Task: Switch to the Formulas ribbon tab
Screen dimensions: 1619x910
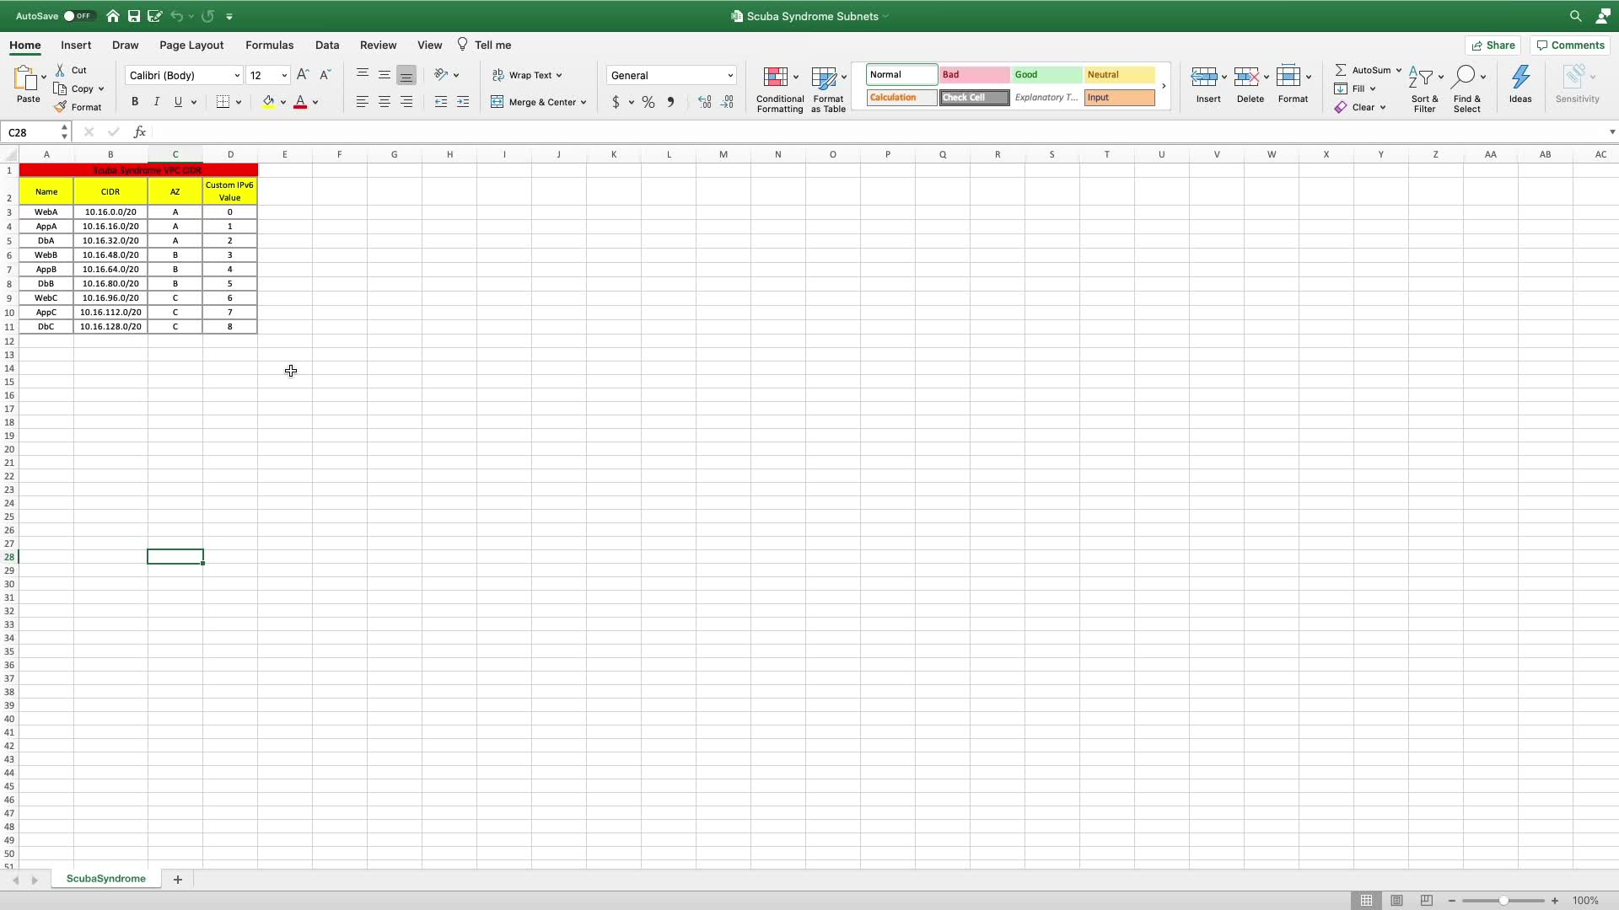Action: (x=269, y=45)
